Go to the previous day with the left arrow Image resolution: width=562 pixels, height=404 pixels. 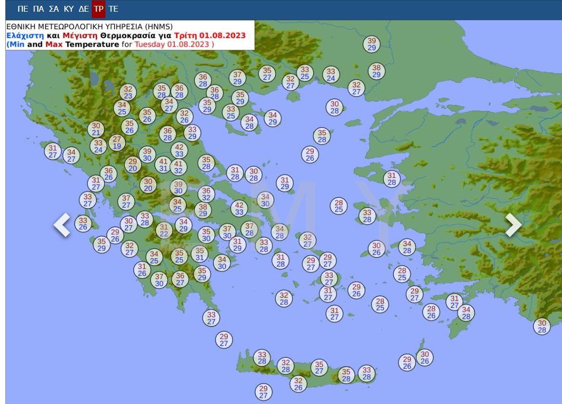pyautogui.click(x=62, y=225)
